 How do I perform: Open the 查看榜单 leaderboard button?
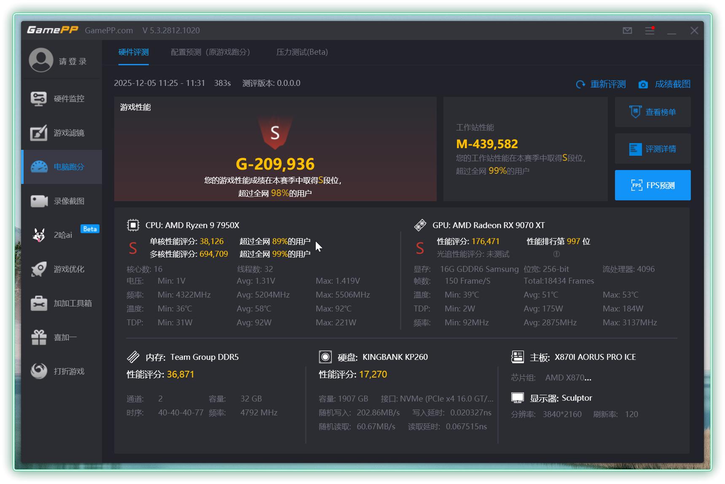pos(652,112)
